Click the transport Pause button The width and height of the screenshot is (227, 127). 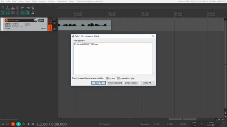(33, 124)
